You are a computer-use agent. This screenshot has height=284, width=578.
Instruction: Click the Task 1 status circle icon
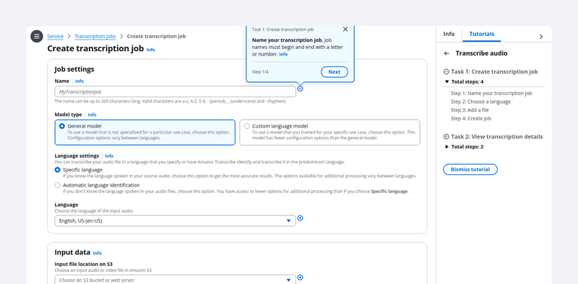coord(446,72)
